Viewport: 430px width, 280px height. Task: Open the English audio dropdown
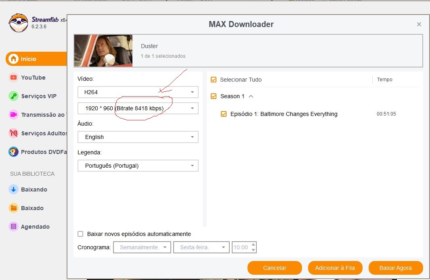coord(138,137)
